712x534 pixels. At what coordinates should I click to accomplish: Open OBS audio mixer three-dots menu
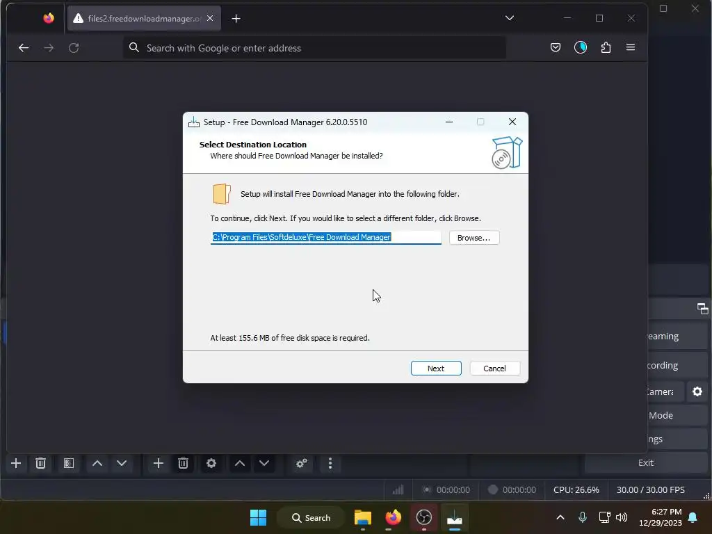click(x=330, y=463)
